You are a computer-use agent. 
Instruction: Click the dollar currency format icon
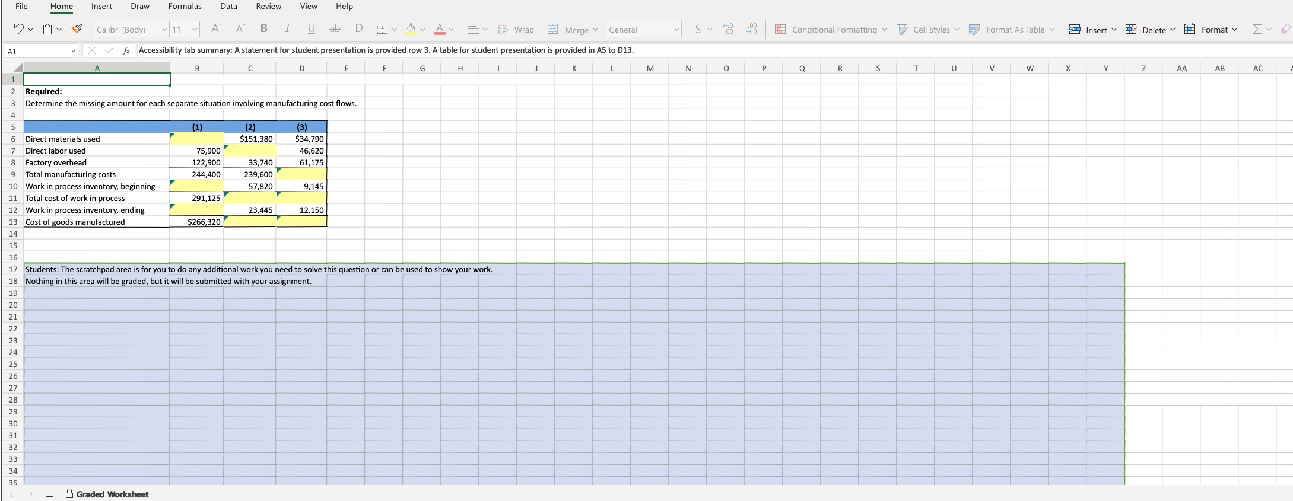698,29
